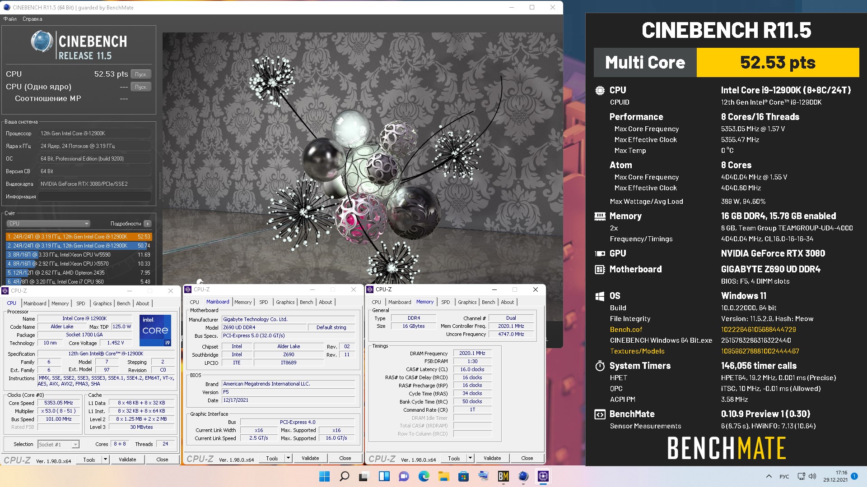The height and width of the screenshot is (487, 867).
Task: Open volume control in system tray
Action: (812, 476)
